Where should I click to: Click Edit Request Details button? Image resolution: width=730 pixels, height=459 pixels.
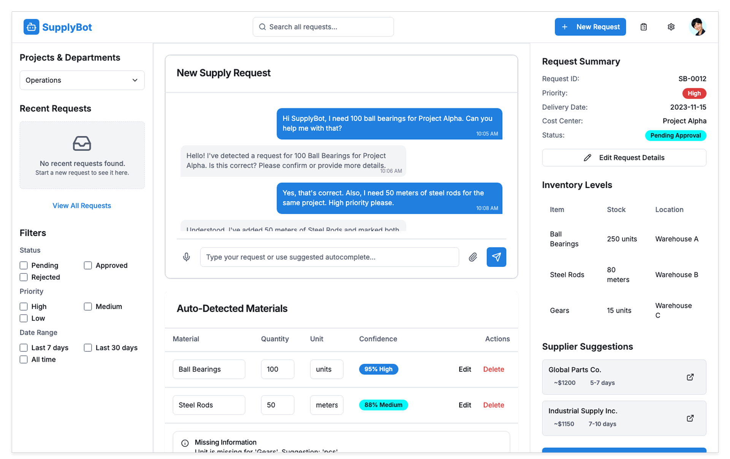[x=624, y=158]
